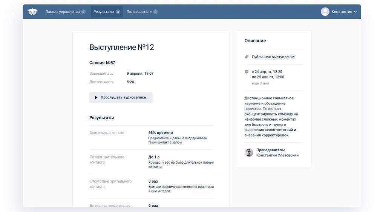Image resolution: width=377 pixels, height=212 pixels.
Task: Switch to the Результаты tab
Action: point(104,12)
